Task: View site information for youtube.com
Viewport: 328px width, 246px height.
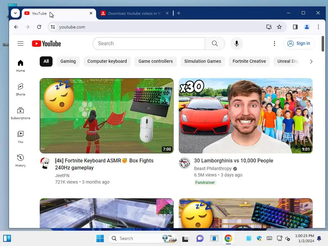Action: point(53,27)
